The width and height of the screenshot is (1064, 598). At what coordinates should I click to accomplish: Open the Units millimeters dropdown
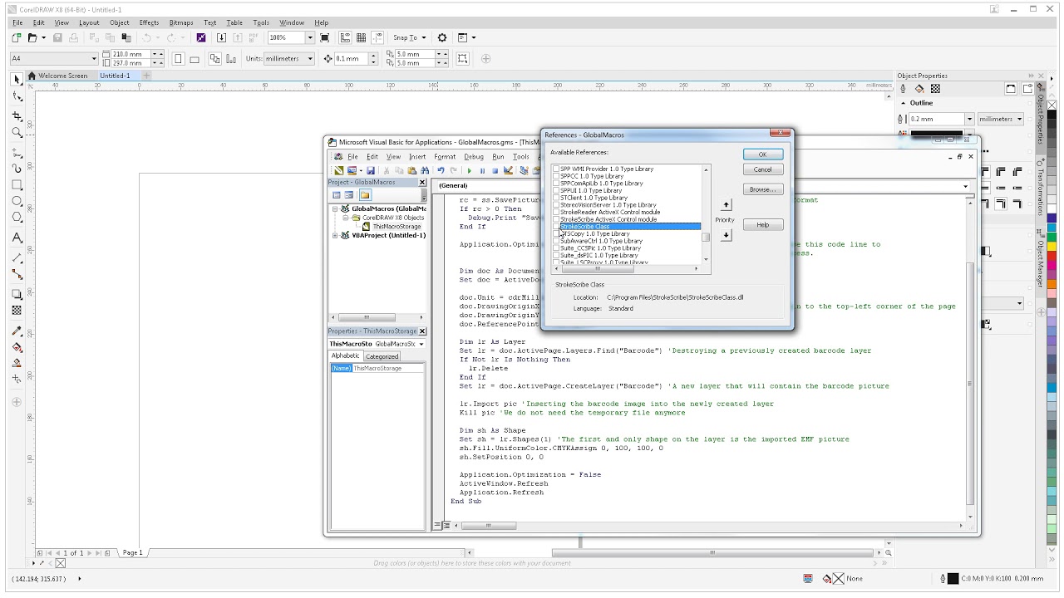point(311,59)
